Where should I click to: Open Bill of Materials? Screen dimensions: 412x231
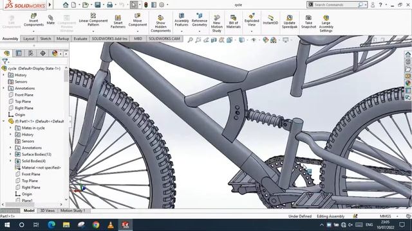(233, 21)
